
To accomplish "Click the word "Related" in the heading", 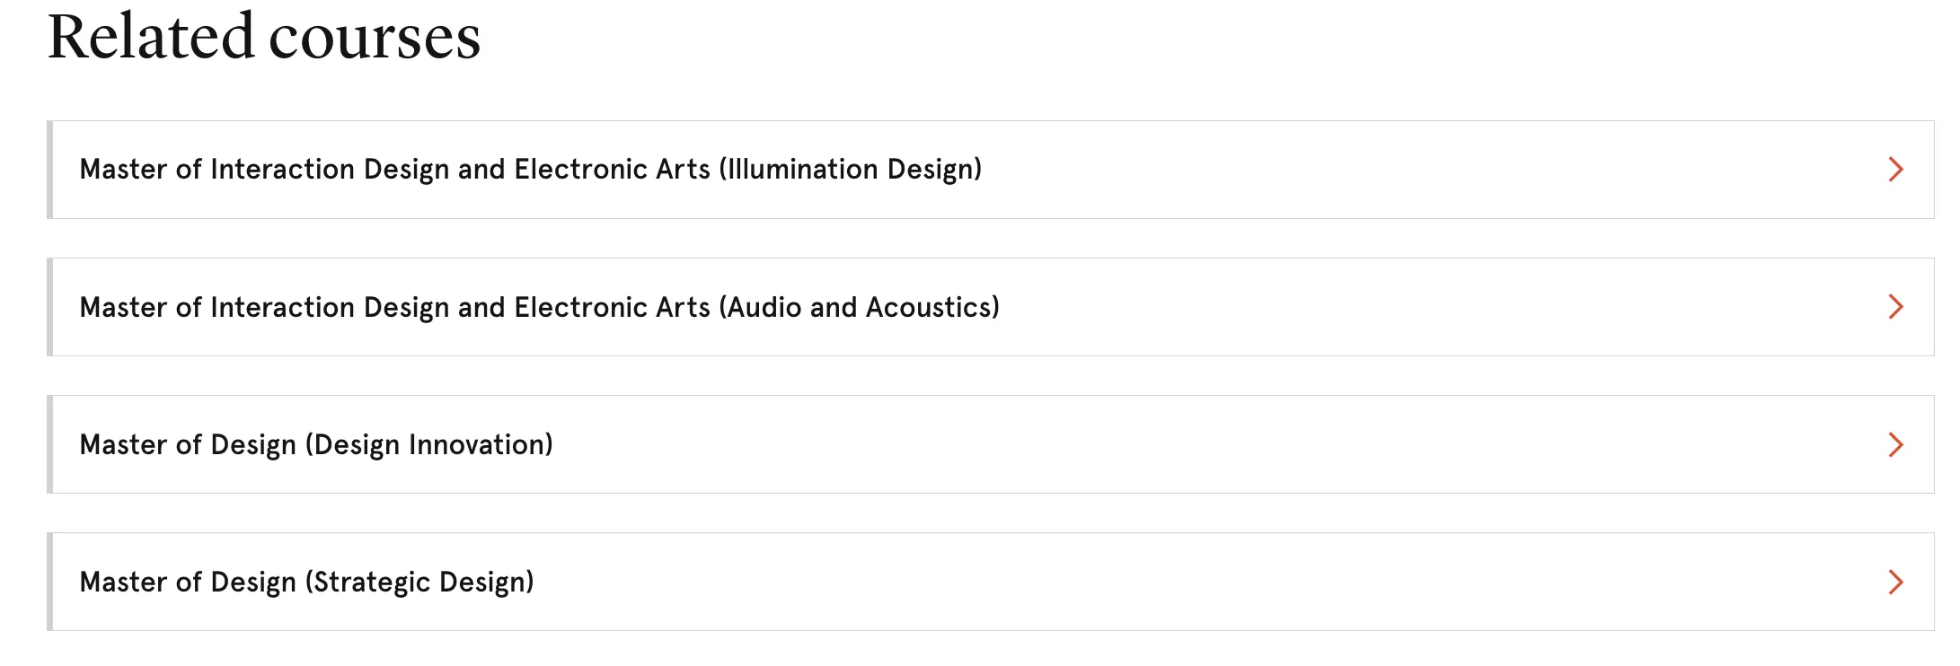I will 151,38.
